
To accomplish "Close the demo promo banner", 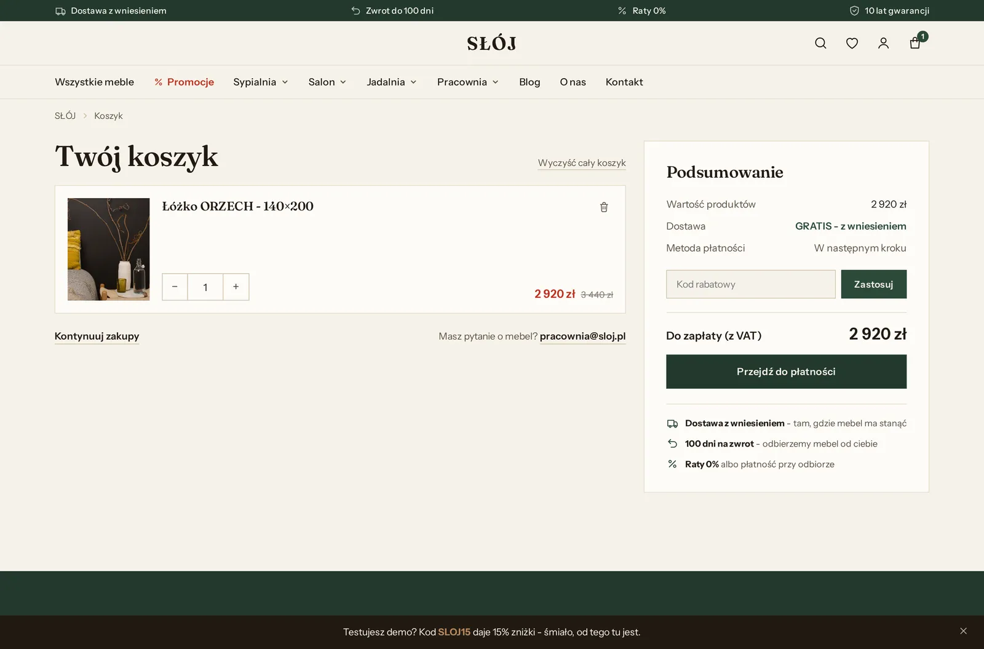I will click(963, 631).
